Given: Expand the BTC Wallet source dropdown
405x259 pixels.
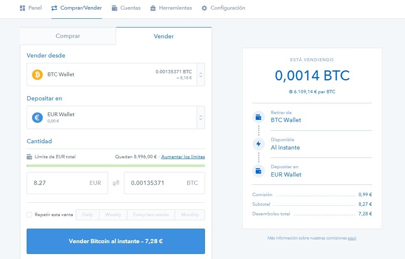Looking at the screenshot, I should pos(200,75).
